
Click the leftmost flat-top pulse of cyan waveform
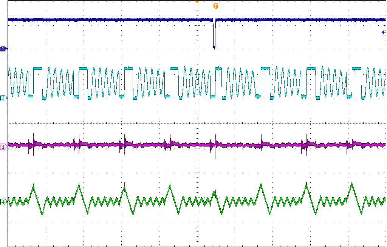tap(38, 68)
